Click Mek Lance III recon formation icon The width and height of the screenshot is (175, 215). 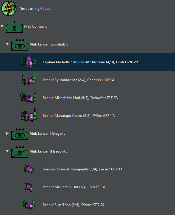coord(20,152)
